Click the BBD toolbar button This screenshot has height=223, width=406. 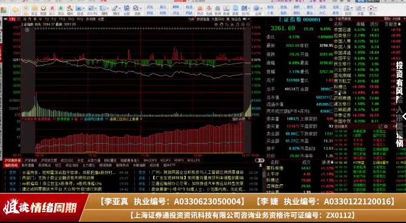[176, 7]
